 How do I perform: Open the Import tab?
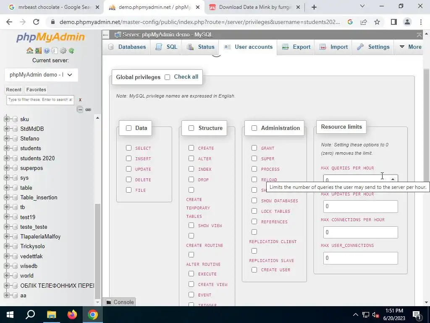(333, 47)
